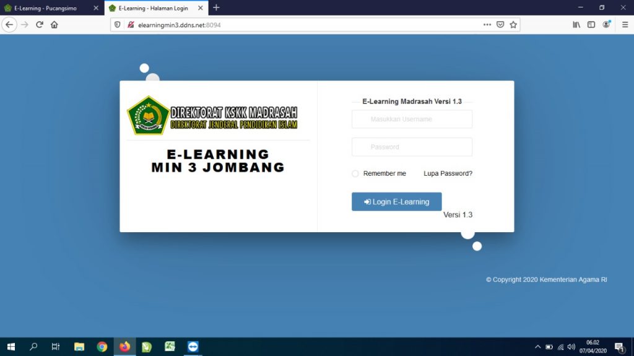Focus the Password input field

coord(412,147)
